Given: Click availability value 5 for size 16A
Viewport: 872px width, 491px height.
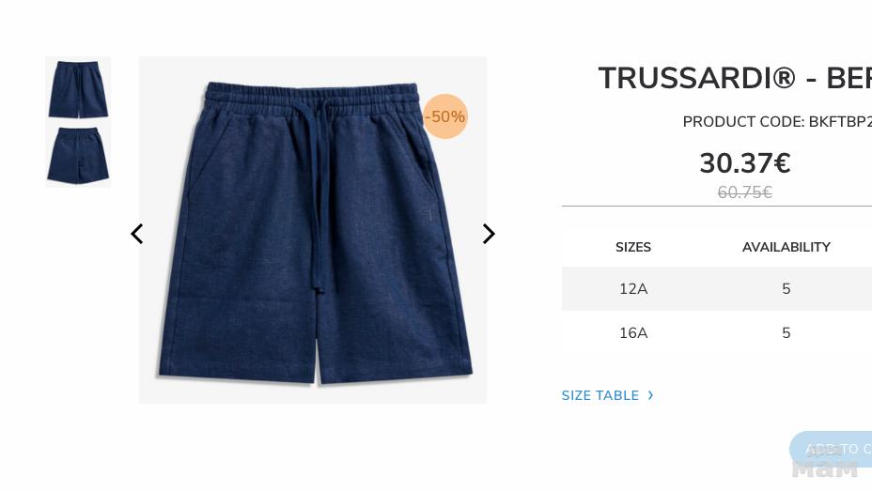Looking at the screenshot, I should click(786, 332).
